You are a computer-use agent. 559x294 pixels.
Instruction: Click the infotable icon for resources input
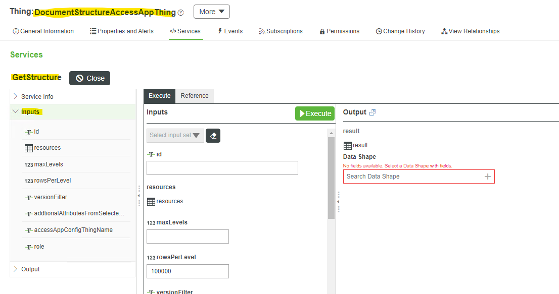(x=150, y=201)
